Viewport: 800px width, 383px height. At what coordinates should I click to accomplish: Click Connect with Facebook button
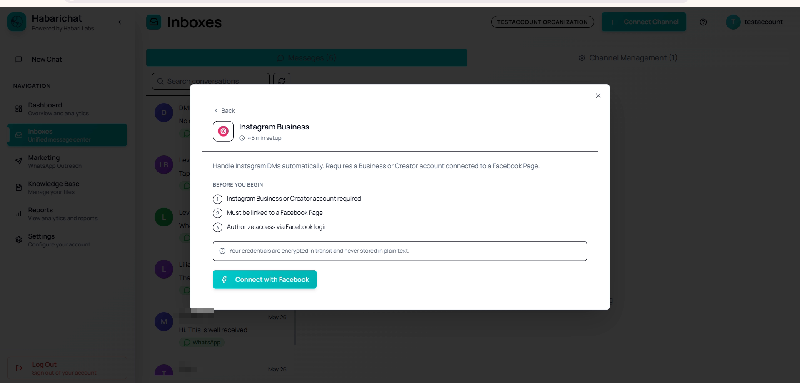point(265,279)
